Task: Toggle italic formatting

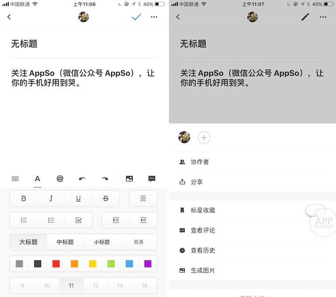Action: (x=51, y=198)
